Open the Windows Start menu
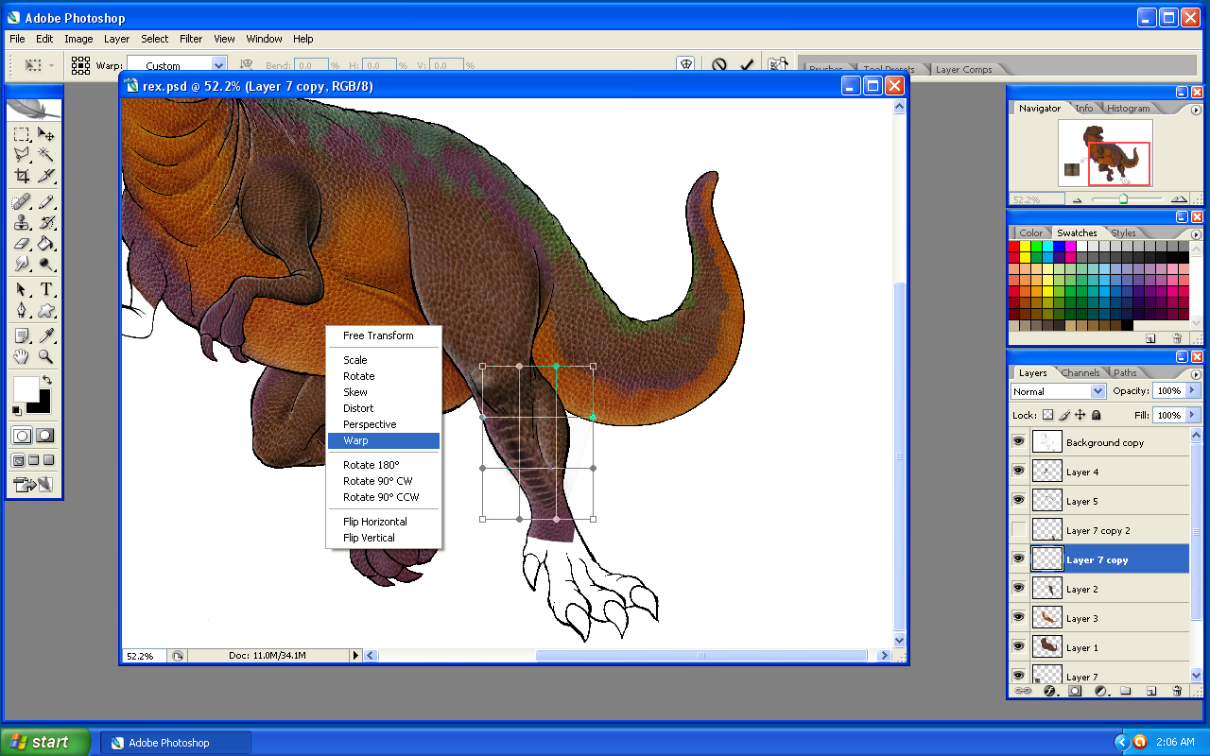Screen dimensions: 1210x756 click(x=45, y=742)
